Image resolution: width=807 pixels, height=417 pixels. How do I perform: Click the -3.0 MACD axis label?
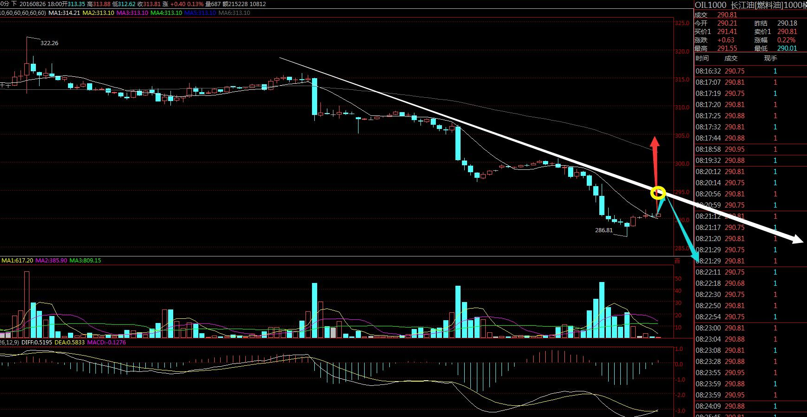pyautogui.click(x=679, y=411)
